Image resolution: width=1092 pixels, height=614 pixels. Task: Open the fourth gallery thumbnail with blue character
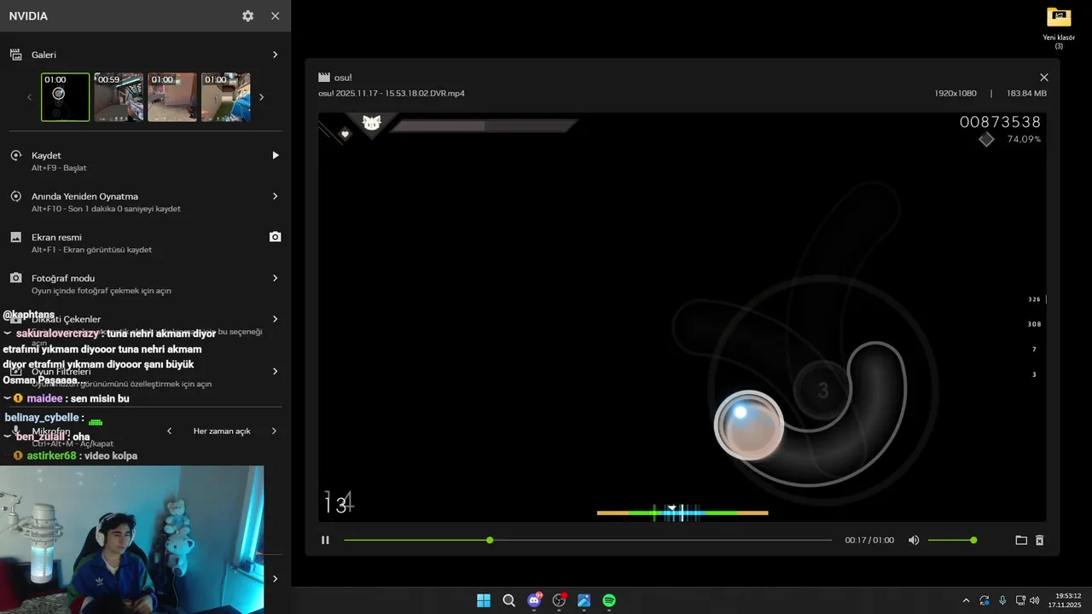click(x=225, y=97)
